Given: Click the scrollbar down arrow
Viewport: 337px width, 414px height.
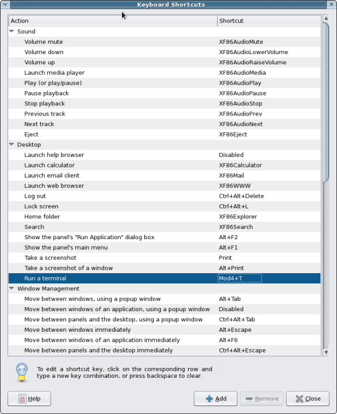Looking at the screenshot, I should tap(326, 352).
